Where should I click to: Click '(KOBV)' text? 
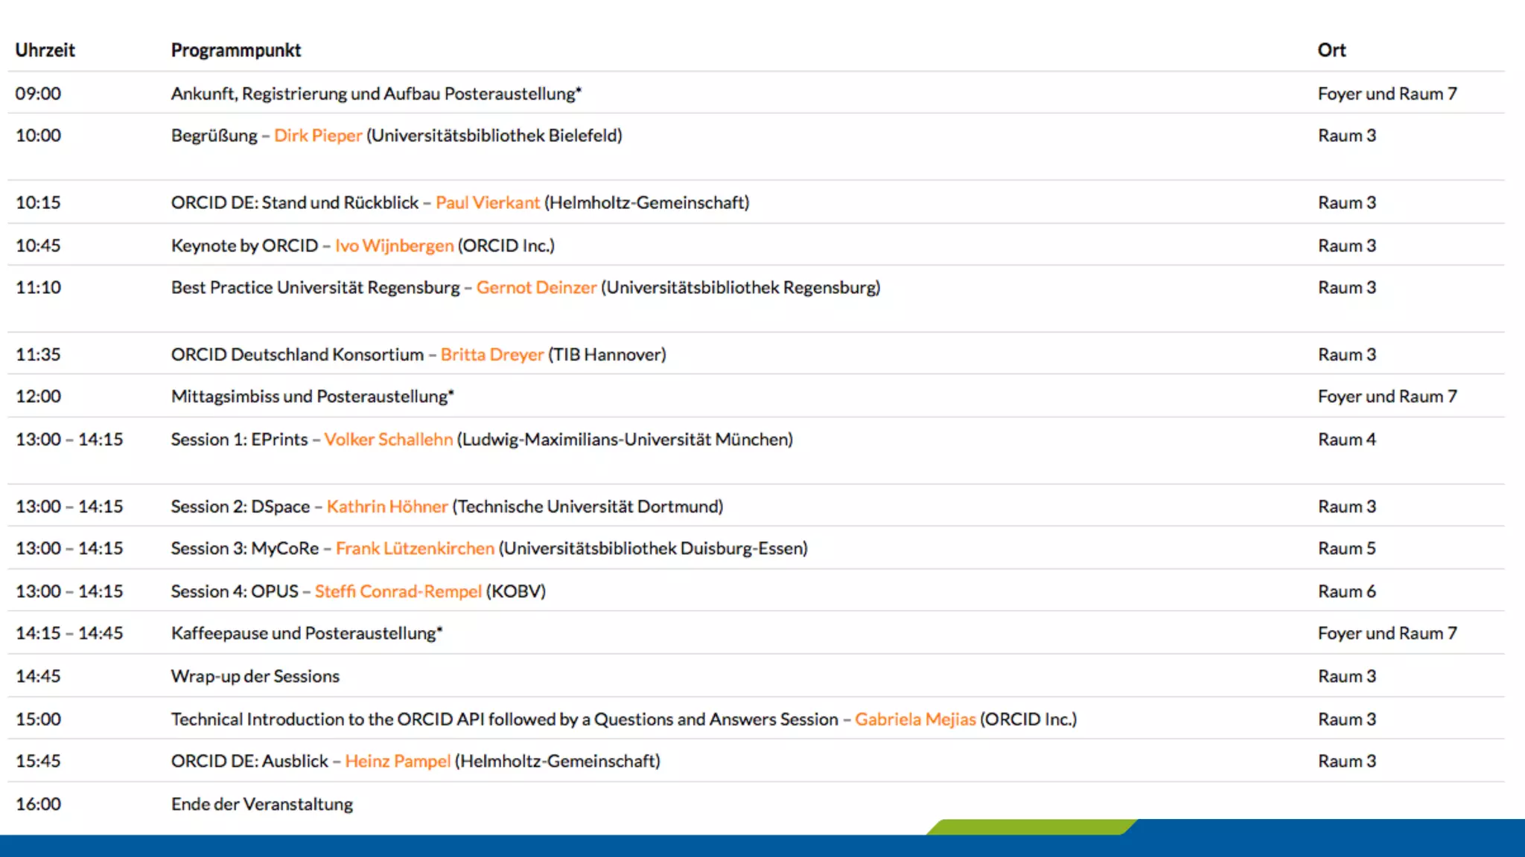(516, 591)
